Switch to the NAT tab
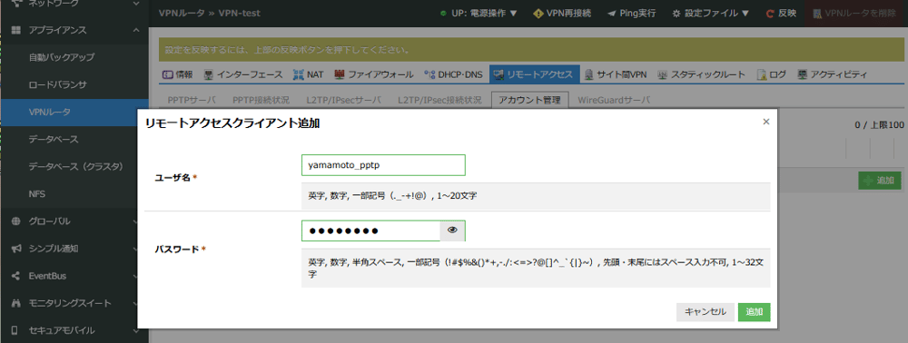Viewport: 908px width, 343px height. pyautogui.click(x=309, y=74)
